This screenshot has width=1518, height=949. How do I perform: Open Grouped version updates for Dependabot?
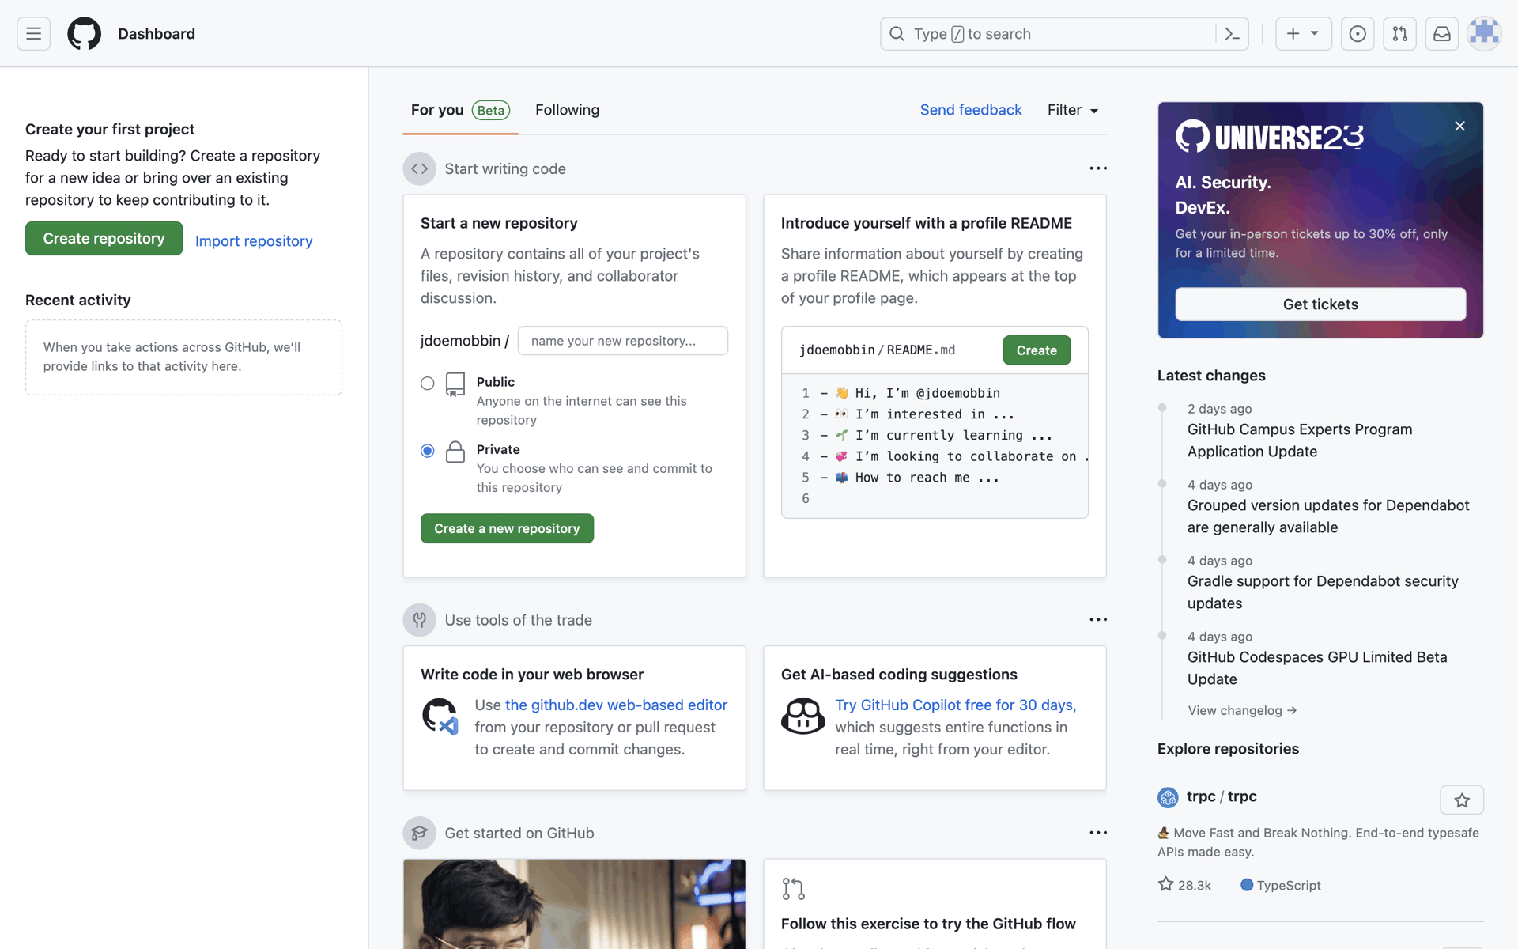point(1328,516)
